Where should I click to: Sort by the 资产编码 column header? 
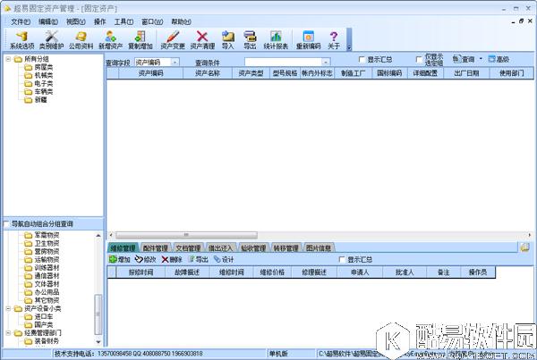click(150, 73)
